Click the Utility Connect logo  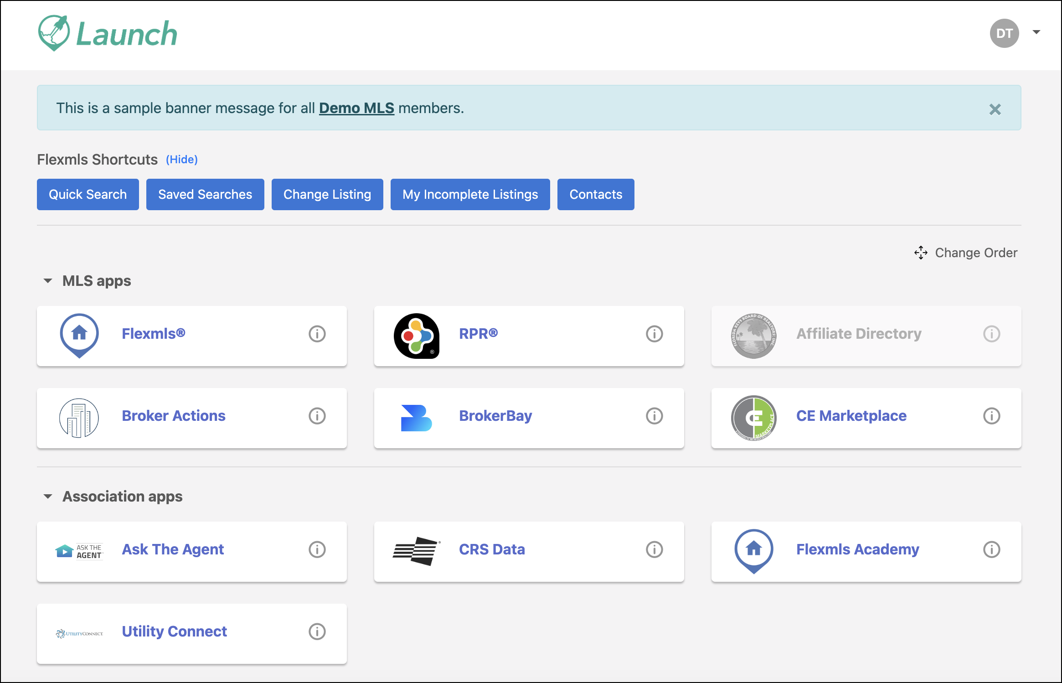click(79, 633)
